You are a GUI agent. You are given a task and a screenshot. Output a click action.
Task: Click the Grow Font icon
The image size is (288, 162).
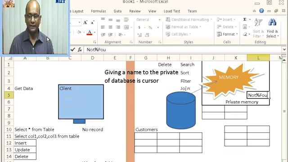point(85,22)
